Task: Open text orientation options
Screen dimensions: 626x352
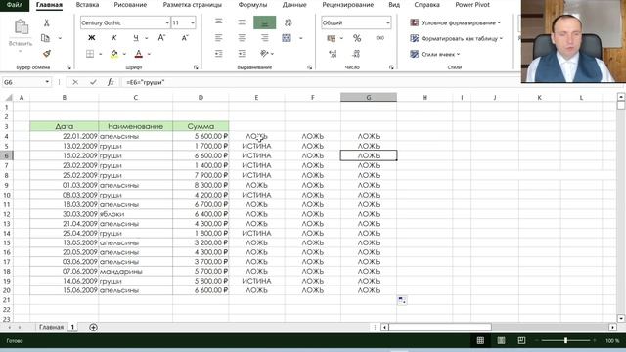Action: pyautogui.click(x=266, y=54)
